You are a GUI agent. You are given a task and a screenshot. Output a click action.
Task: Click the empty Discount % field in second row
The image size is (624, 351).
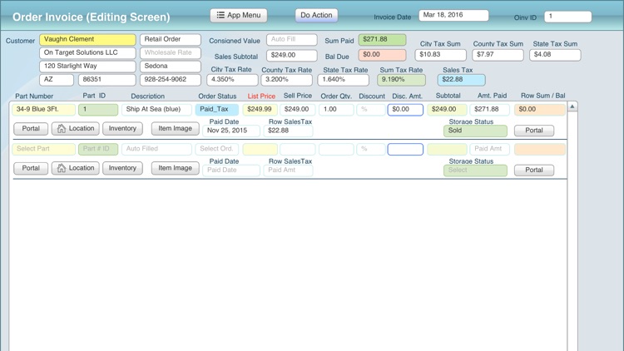tap(371, 149)
